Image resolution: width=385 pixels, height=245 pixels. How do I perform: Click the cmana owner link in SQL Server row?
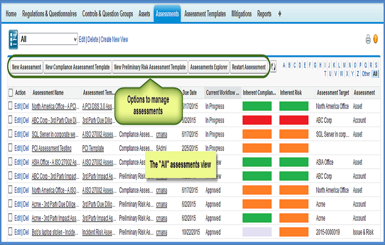tap(161, 134)
